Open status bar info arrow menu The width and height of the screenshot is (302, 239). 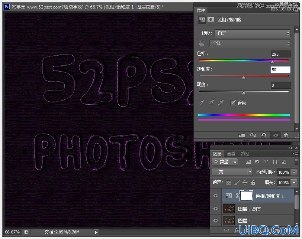point(96,232)
